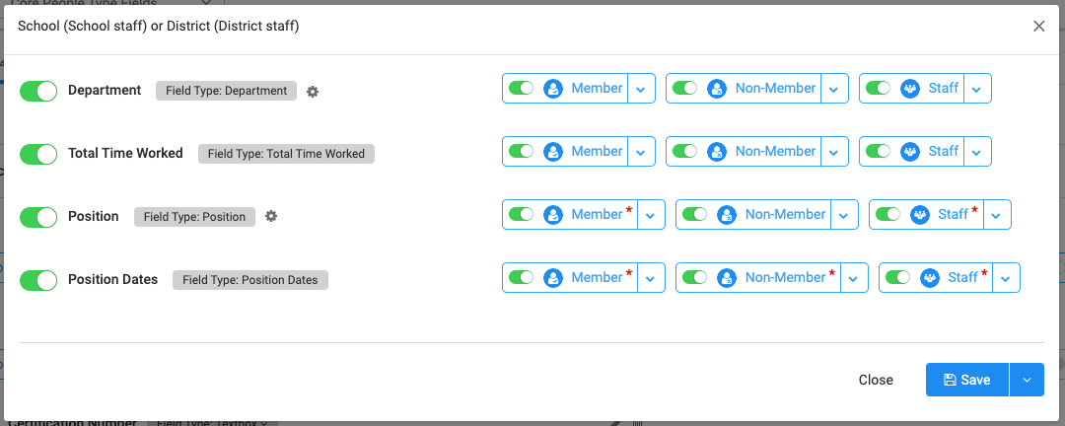
Task: Click the Save button
Action: 967,380
